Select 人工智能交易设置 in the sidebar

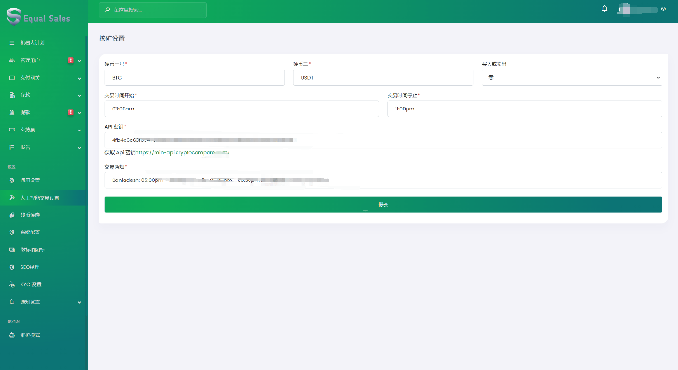(x=43, y=198)
